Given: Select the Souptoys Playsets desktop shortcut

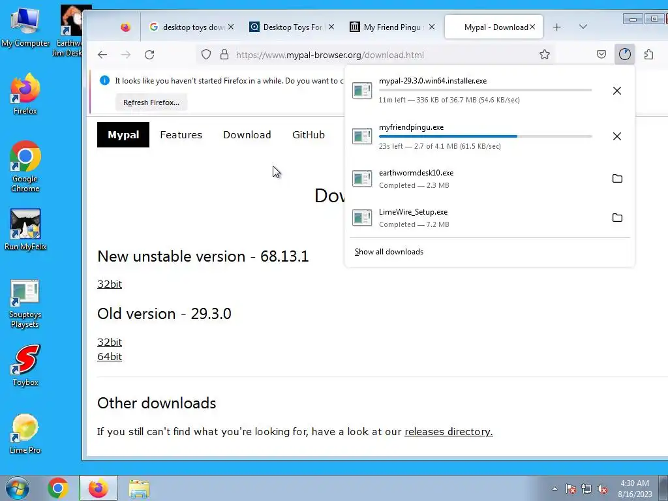Looking at the screenshot, I should (x=25, y=304).
